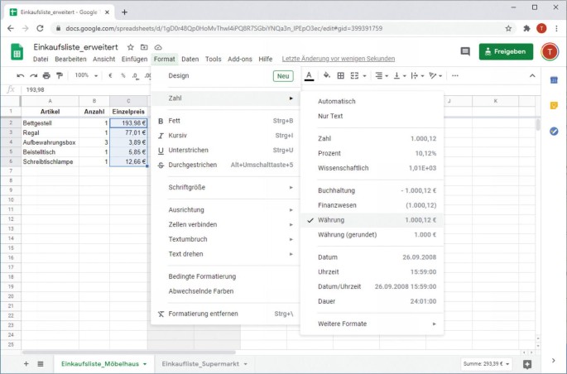Collapse the menus with the up chevron

pos(532,75)
